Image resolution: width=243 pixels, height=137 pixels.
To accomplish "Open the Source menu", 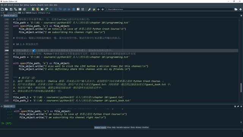I will [17, 5].
